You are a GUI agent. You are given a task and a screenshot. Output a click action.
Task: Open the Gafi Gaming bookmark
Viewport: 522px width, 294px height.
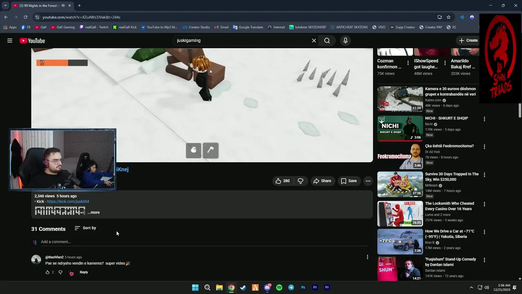click(x=62, y=27)
